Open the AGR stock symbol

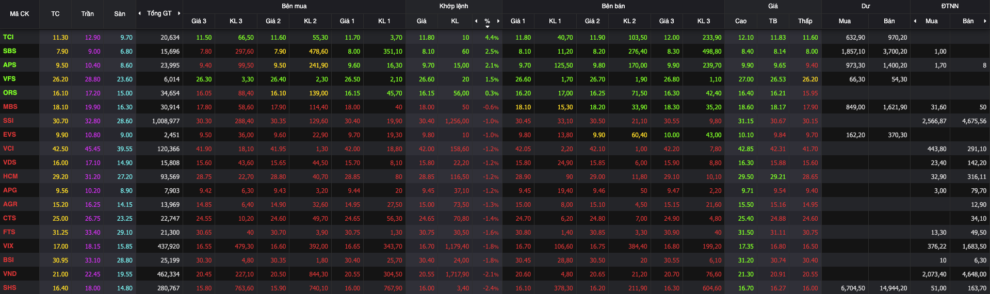(x=10, y=204)
